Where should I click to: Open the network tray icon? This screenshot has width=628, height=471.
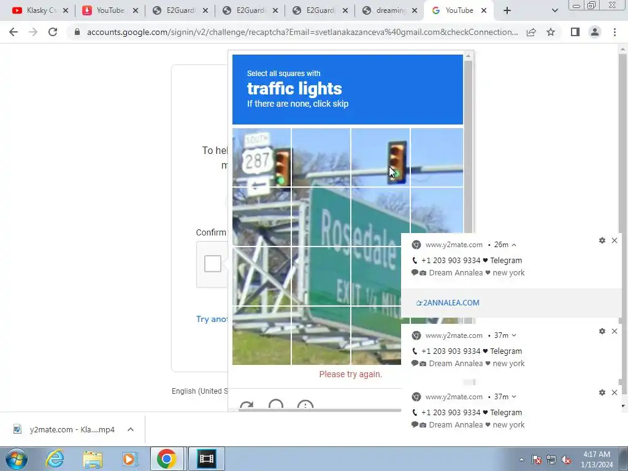[x=551, y=460]
